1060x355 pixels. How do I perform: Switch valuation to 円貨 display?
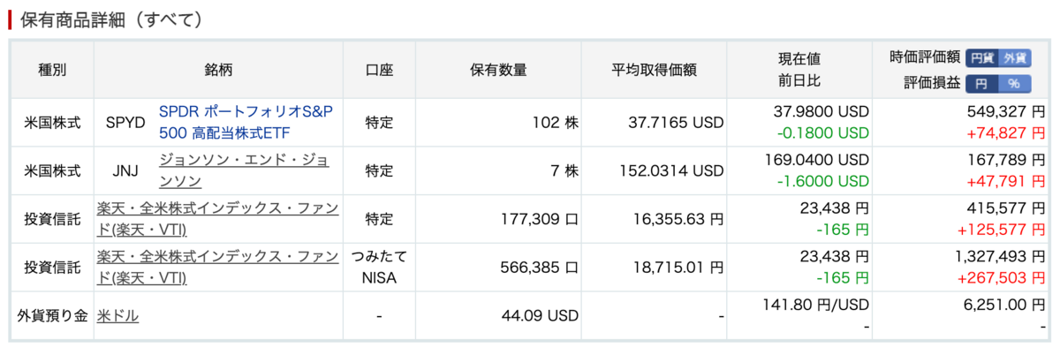[x=982, y=58]
